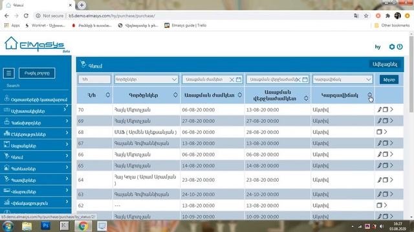The width and height of the screenshot is (414, 232).
Task: Open the Elmasys guide Trello bookmark
Action: [x=186, y=25]
